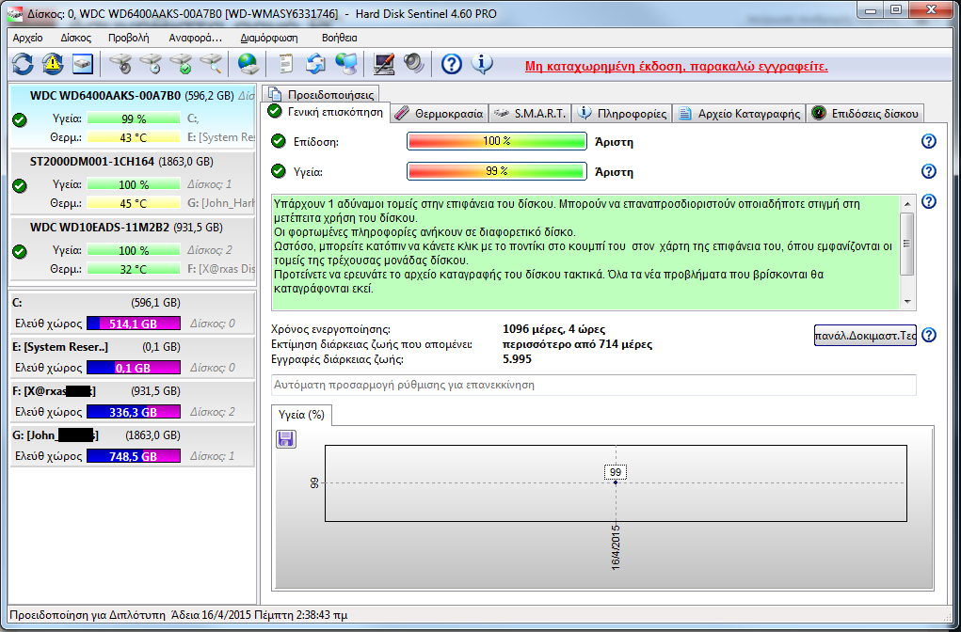
Task: Select the Υγεία (%) chart tab
Action: [301, 415]
